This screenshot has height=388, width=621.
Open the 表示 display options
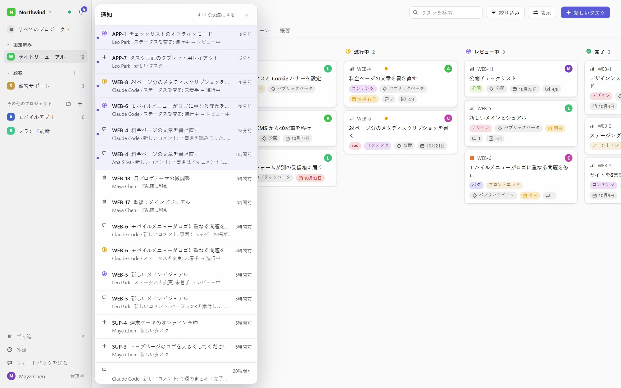542,13
